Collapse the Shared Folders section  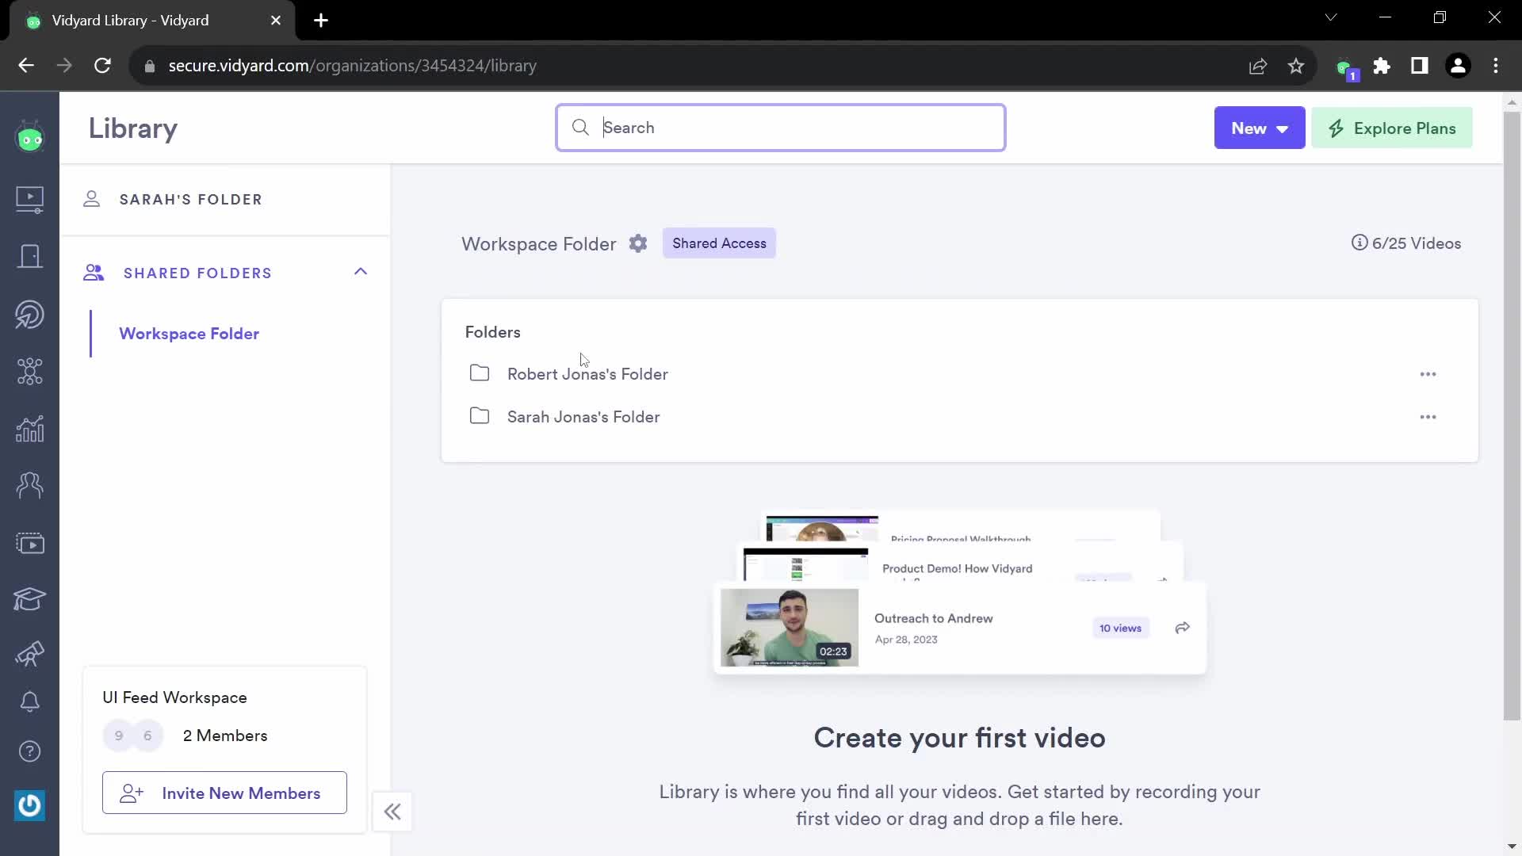pos(360,272)
